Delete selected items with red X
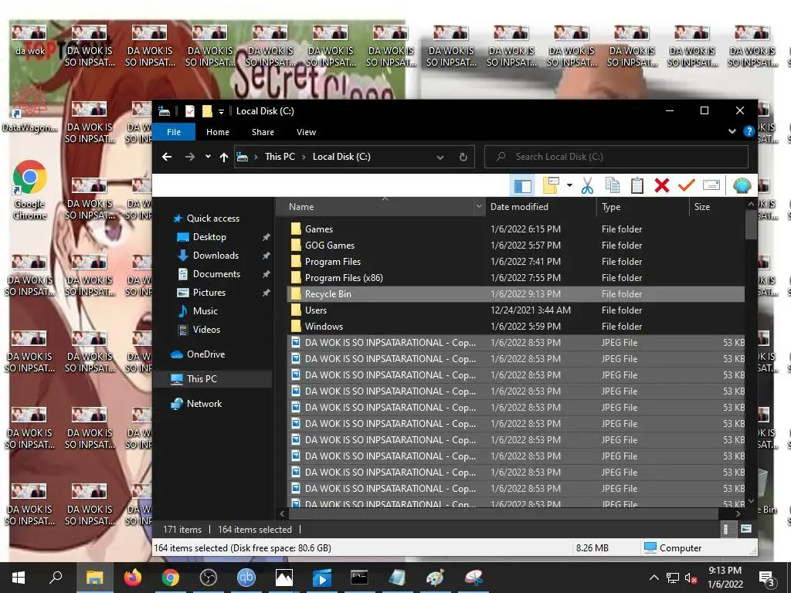 pos(662,185)
